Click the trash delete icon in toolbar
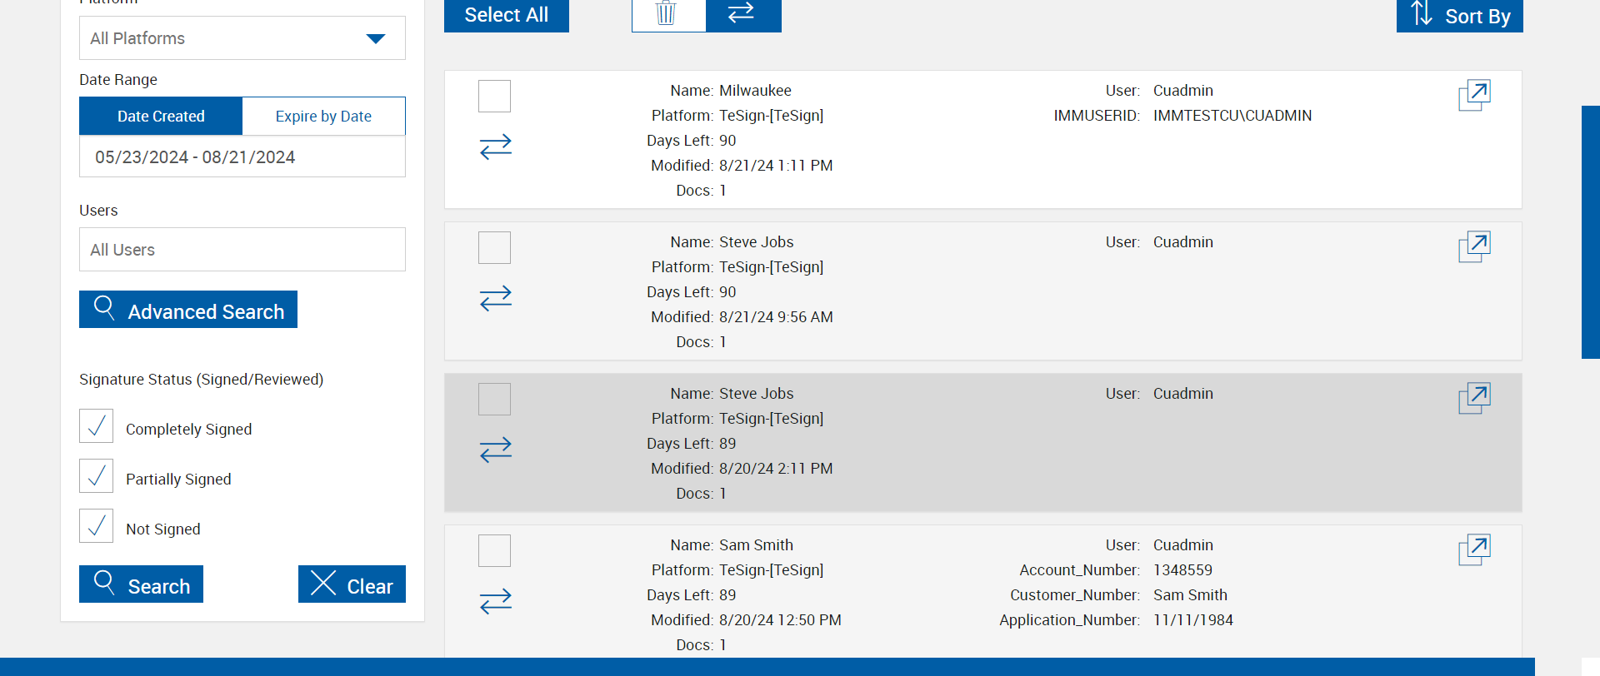This screenshot has height=676, width=1600. click(x=667, y=14)
